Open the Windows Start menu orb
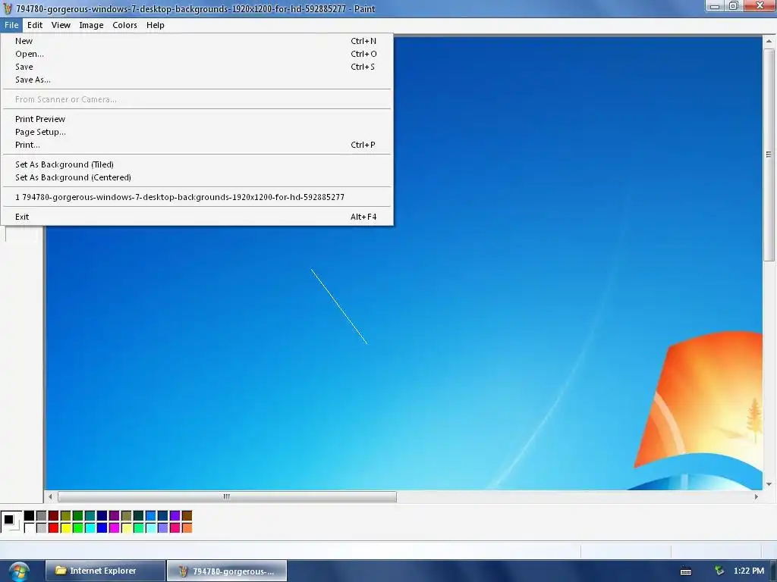Image resolution: width=777 pixels, height=582 pixels. click(x=19, y=571)
